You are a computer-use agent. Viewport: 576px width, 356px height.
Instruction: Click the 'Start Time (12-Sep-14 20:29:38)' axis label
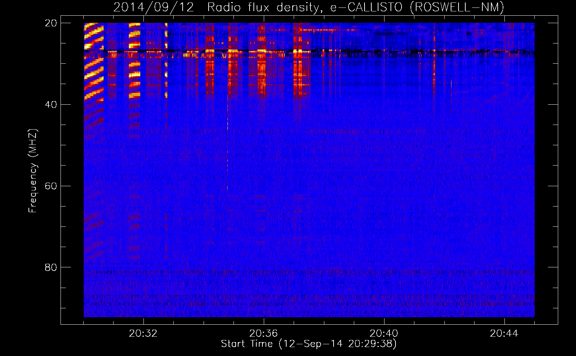click(309, 344)
